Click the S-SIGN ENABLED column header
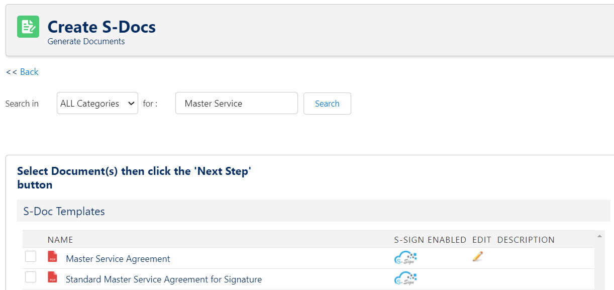This screenshot has height=290, width=614. pos(430,240)
